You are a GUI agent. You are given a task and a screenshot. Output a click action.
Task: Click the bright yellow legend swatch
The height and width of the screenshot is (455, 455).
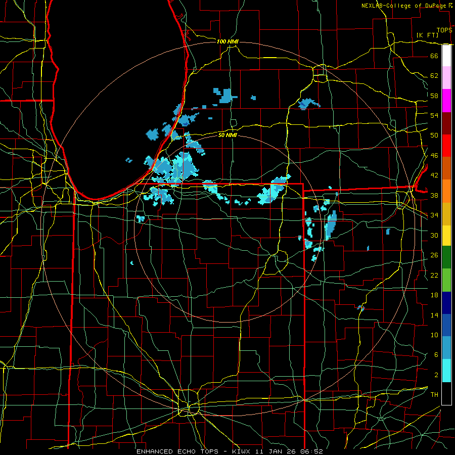(x=446, y=235)
